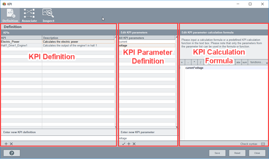The width and height of the screenshot is (269, 159).
Task: Add a new KPI definition with plus icon
Action: [x=6, y=144]
